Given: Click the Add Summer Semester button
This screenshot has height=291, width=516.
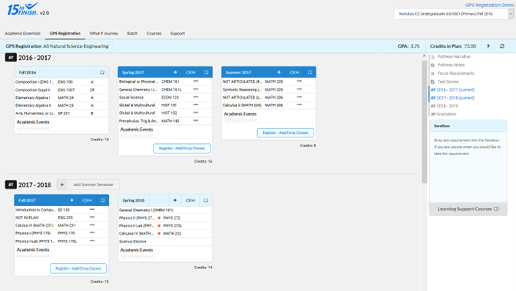Looking at the screenshot, I should tap(88, 185).
